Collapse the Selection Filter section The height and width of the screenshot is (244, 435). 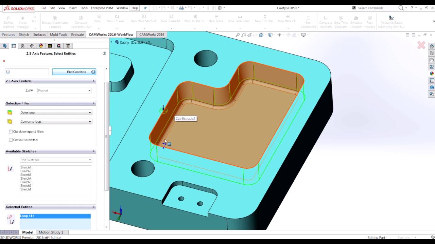pyautogui.click(x=93, y=103)
